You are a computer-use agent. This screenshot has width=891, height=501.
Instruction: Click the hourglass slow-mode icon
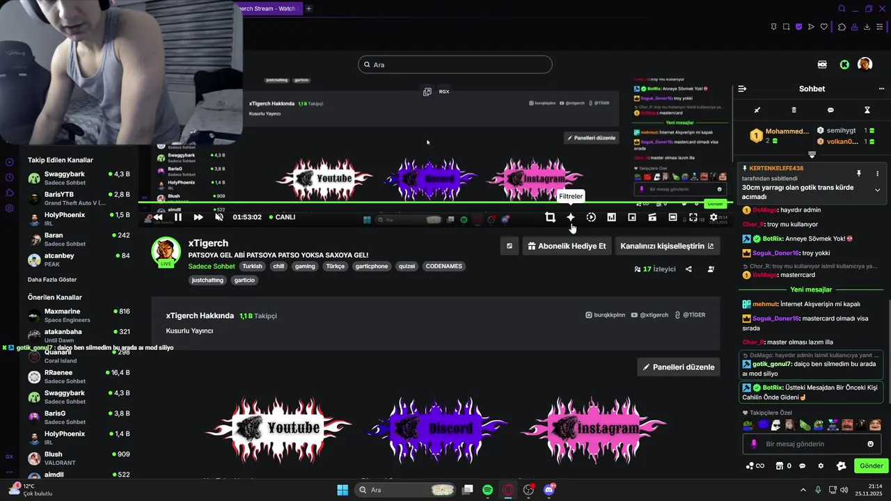tap(867, 110)
